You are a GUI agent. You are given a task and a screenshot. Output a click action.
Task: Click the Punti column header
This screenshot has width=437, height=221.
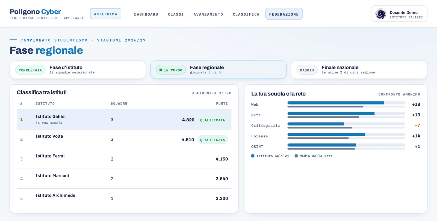click(222, 104)
